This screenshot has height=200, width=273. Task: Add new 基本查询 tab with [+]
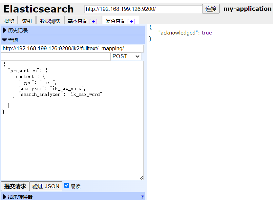94,21
